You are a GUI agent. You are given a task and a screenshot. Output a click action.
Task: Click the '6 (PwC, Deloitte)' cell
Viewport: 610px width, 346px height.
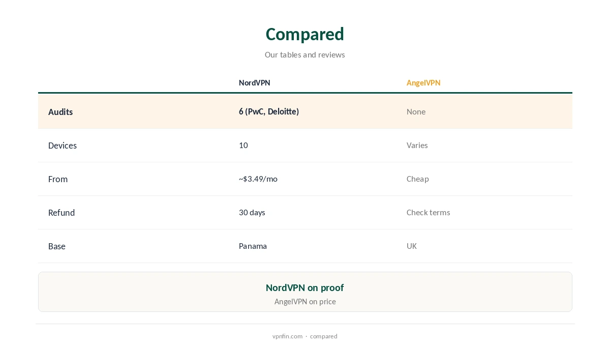[x=269, y=111]
